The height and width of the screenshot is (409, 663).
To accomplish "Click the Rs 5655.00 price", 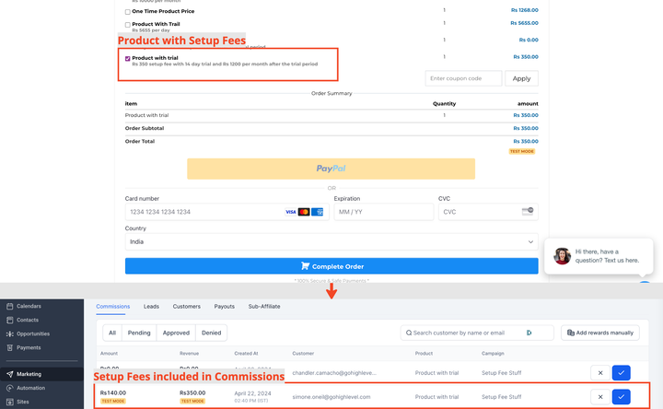I will click(524, 23).
